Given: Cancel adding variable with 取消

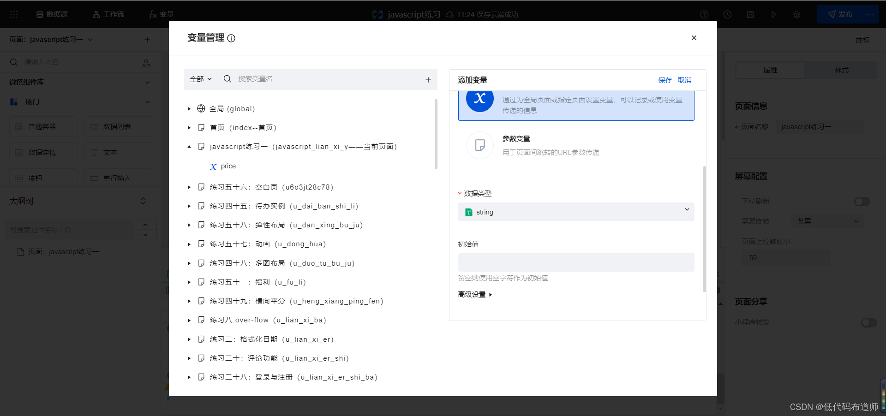Looking at the screenshot, I should [685, 80].
